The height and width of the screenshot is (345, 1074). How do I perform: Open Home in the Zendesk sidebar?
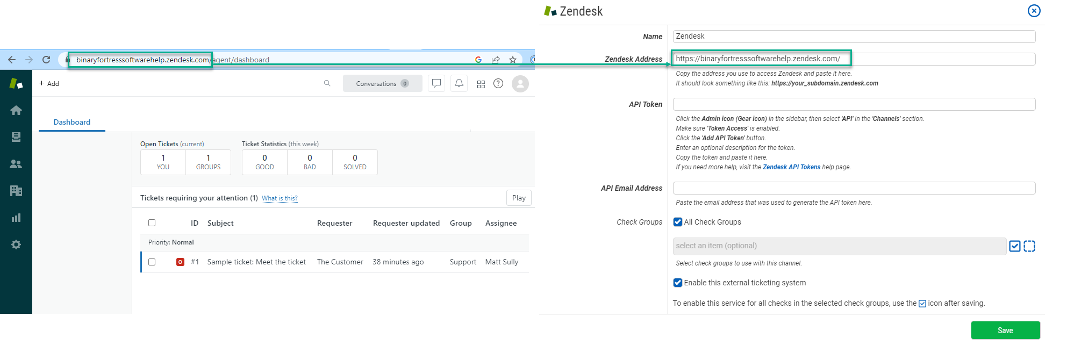click(16, 110)
